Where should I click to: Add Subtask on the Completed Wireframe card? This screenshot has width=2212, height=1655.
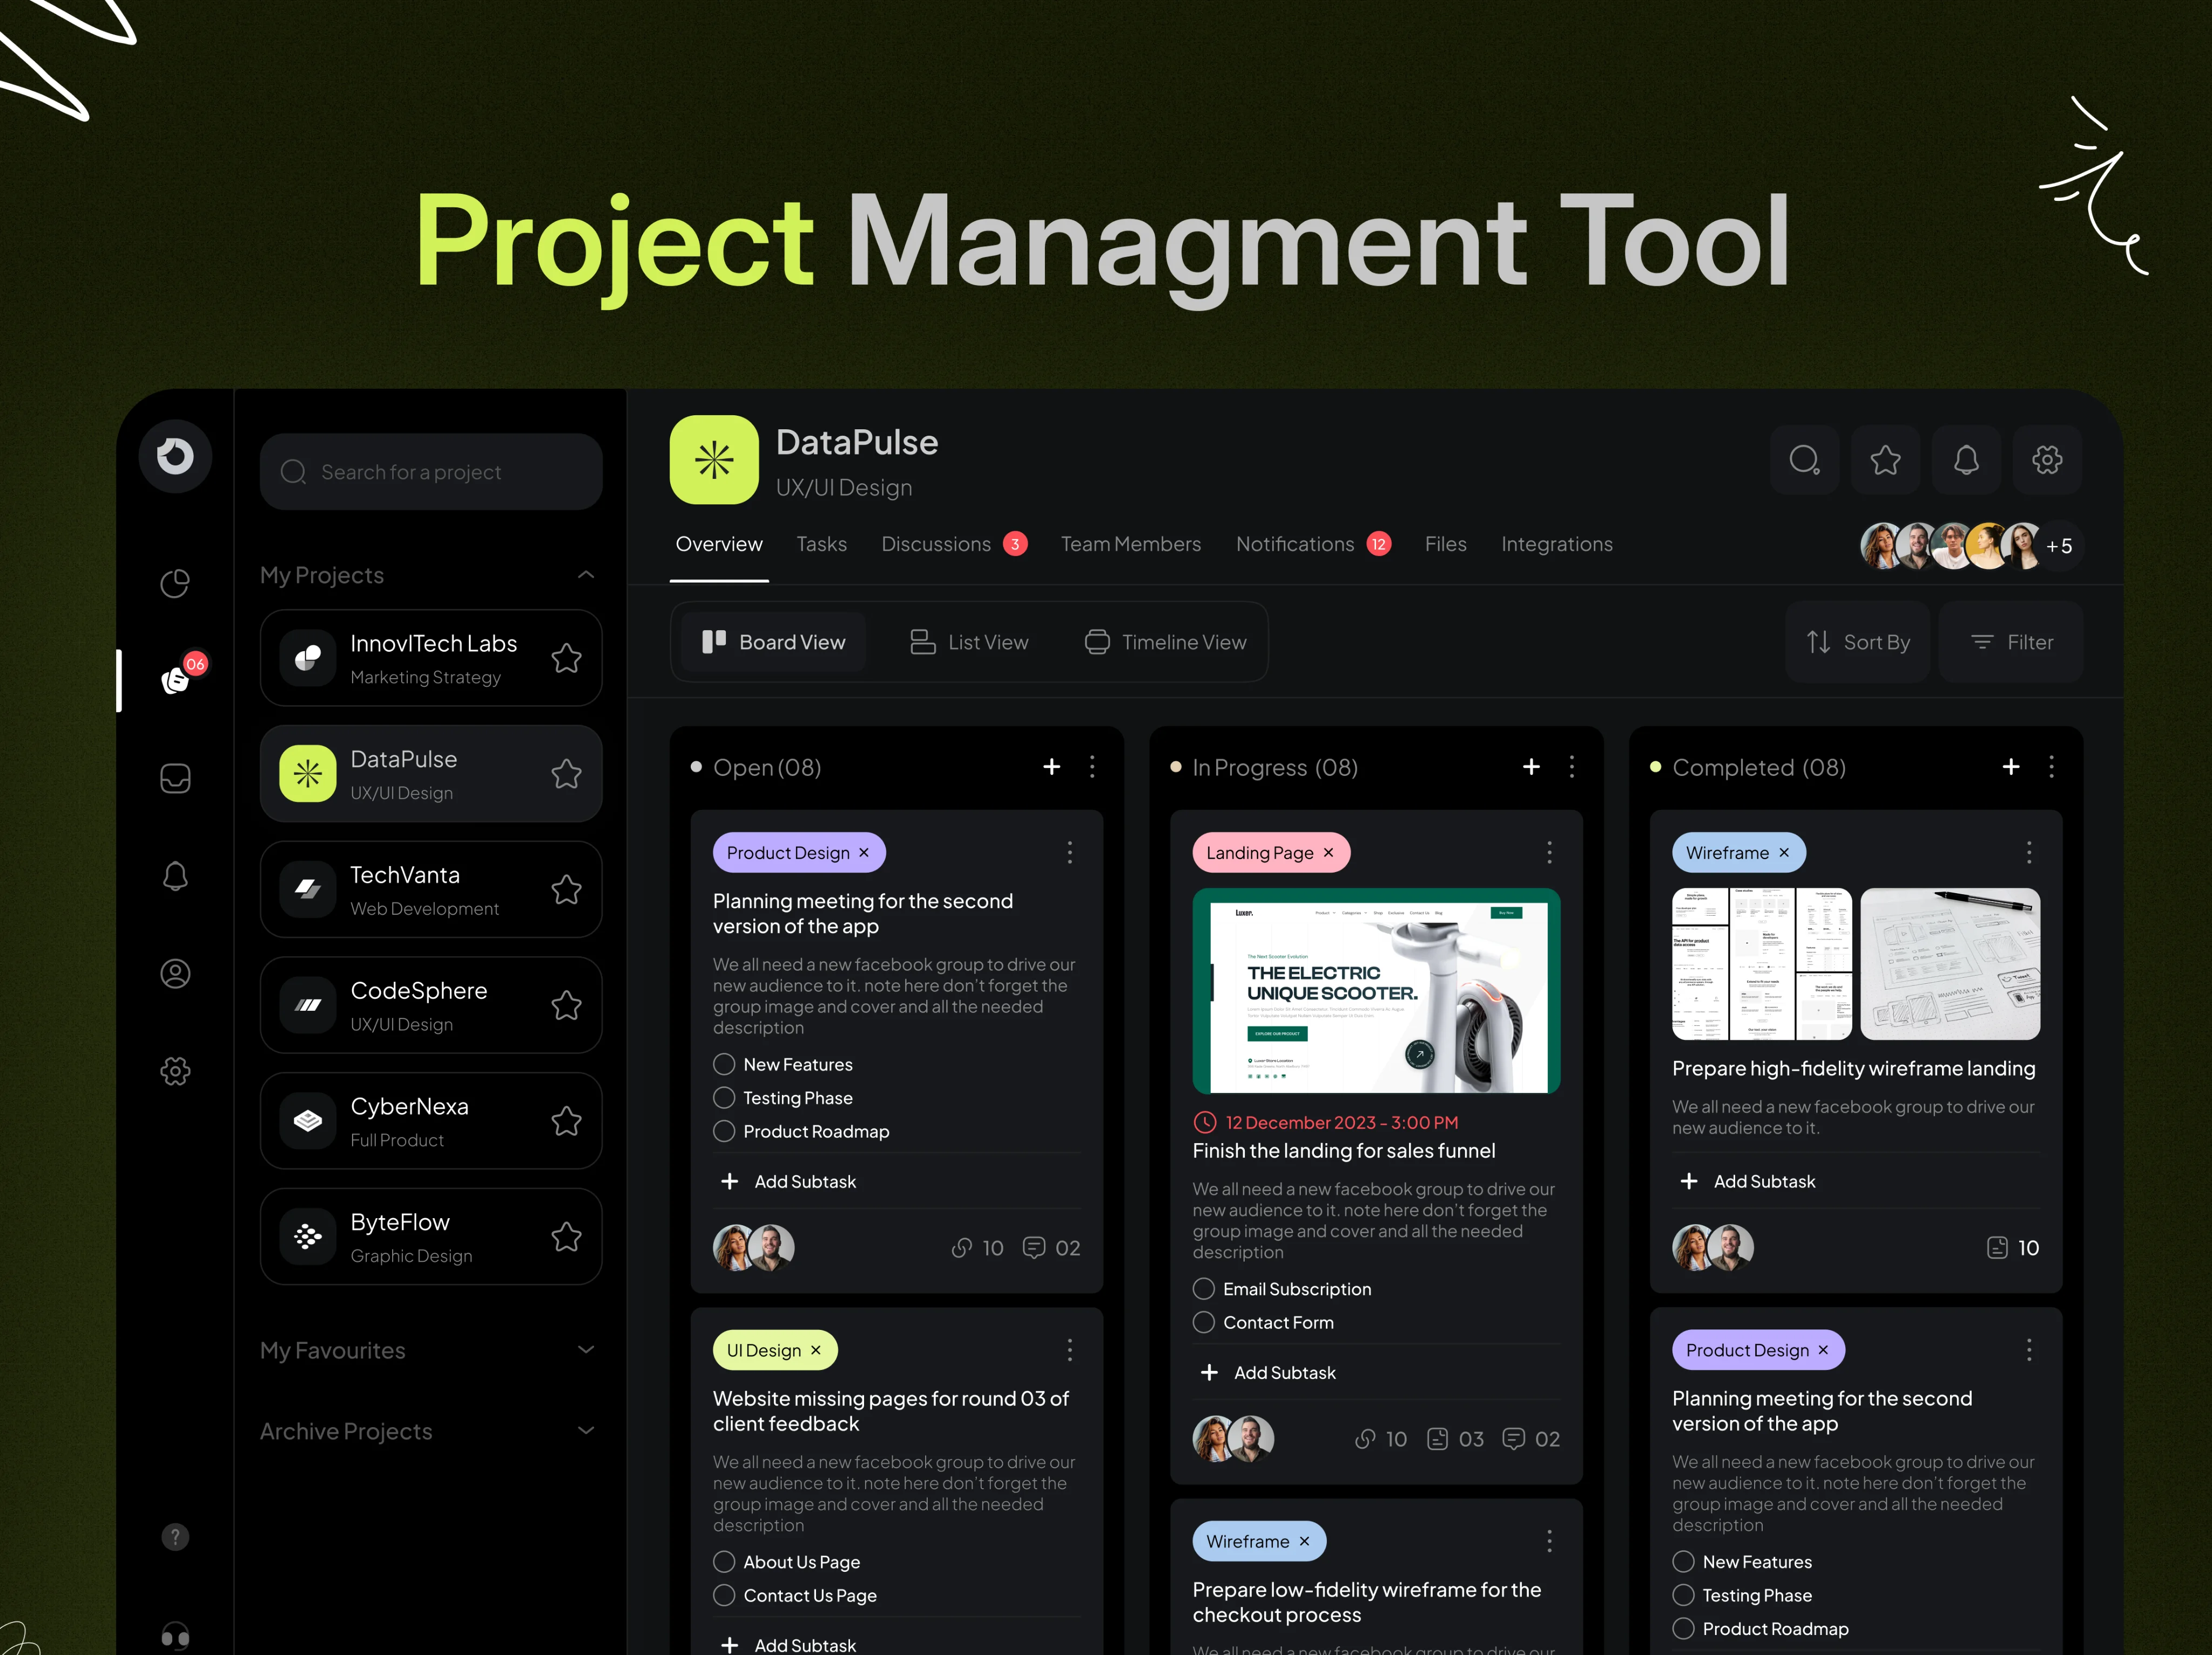point(1749,1181)
